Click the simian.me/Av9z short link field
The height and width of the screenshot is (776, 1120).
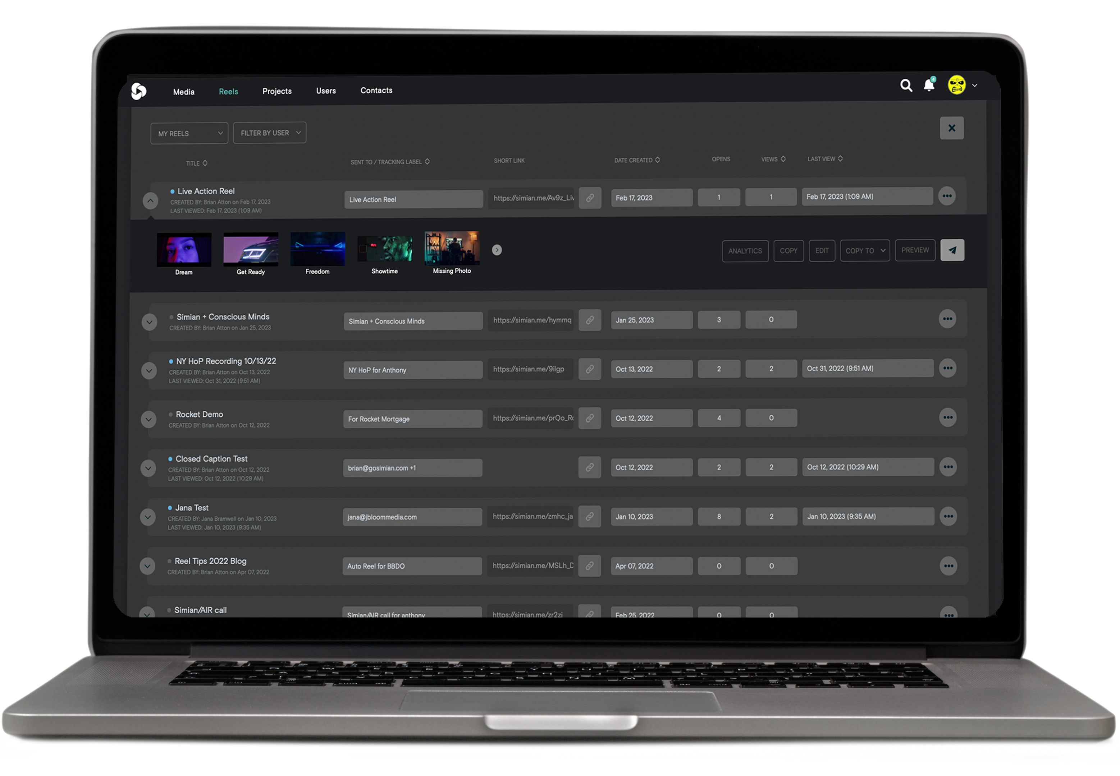(531, 198)
